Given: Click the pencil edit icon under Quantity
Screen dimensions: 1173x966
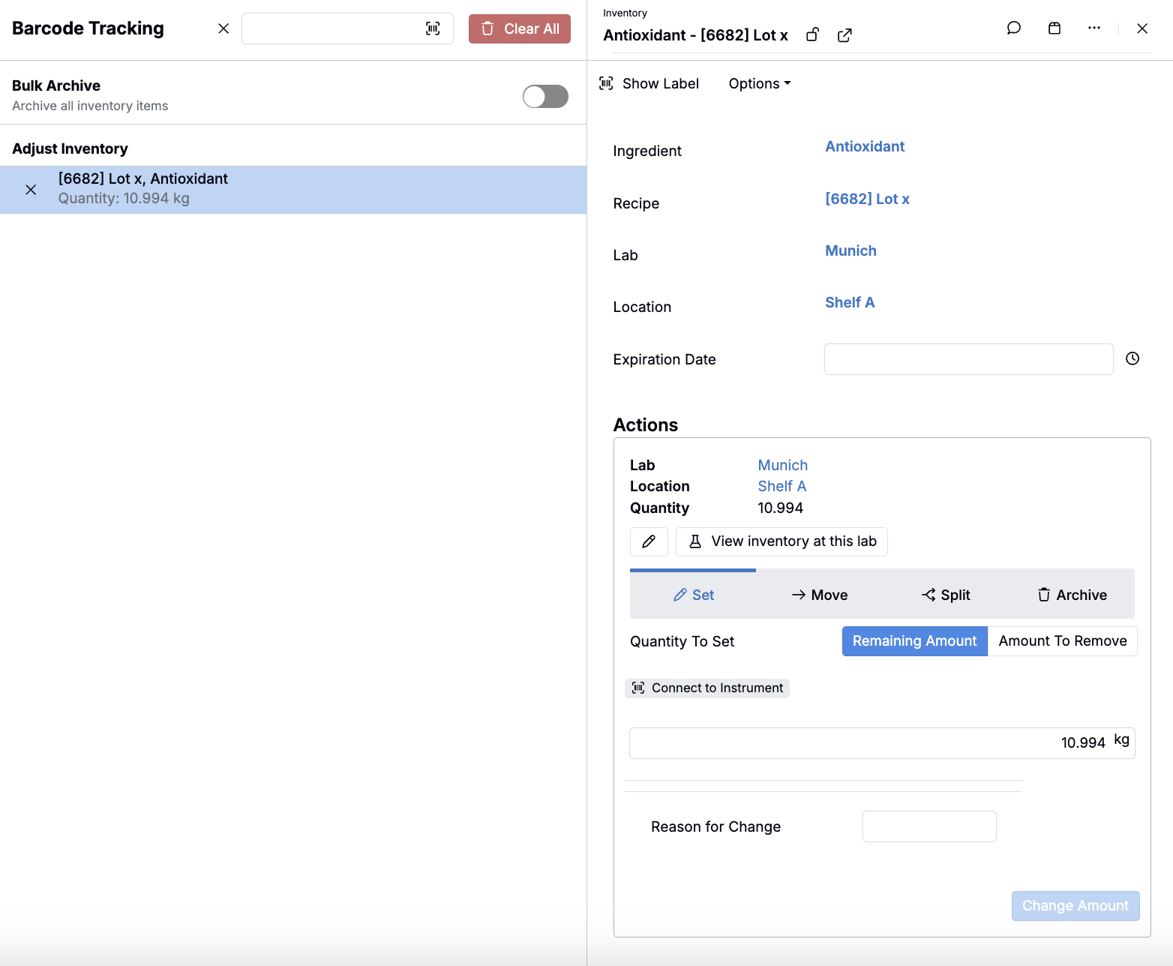Looking at the screenshot, I should click(649, 541).
